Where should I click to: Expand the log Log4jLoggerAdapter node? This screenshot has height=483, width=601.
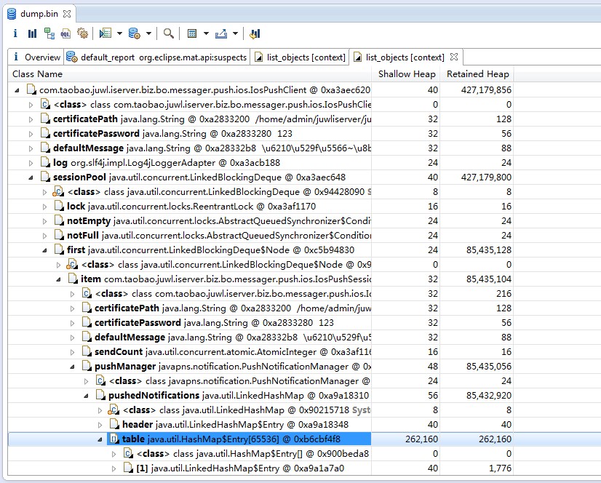(31, 163)
